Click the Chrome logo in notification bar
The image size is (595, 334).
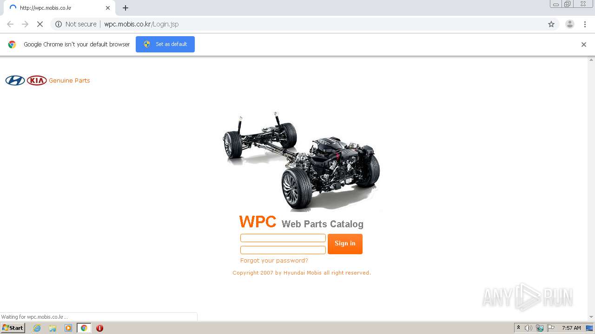point(12,45)
